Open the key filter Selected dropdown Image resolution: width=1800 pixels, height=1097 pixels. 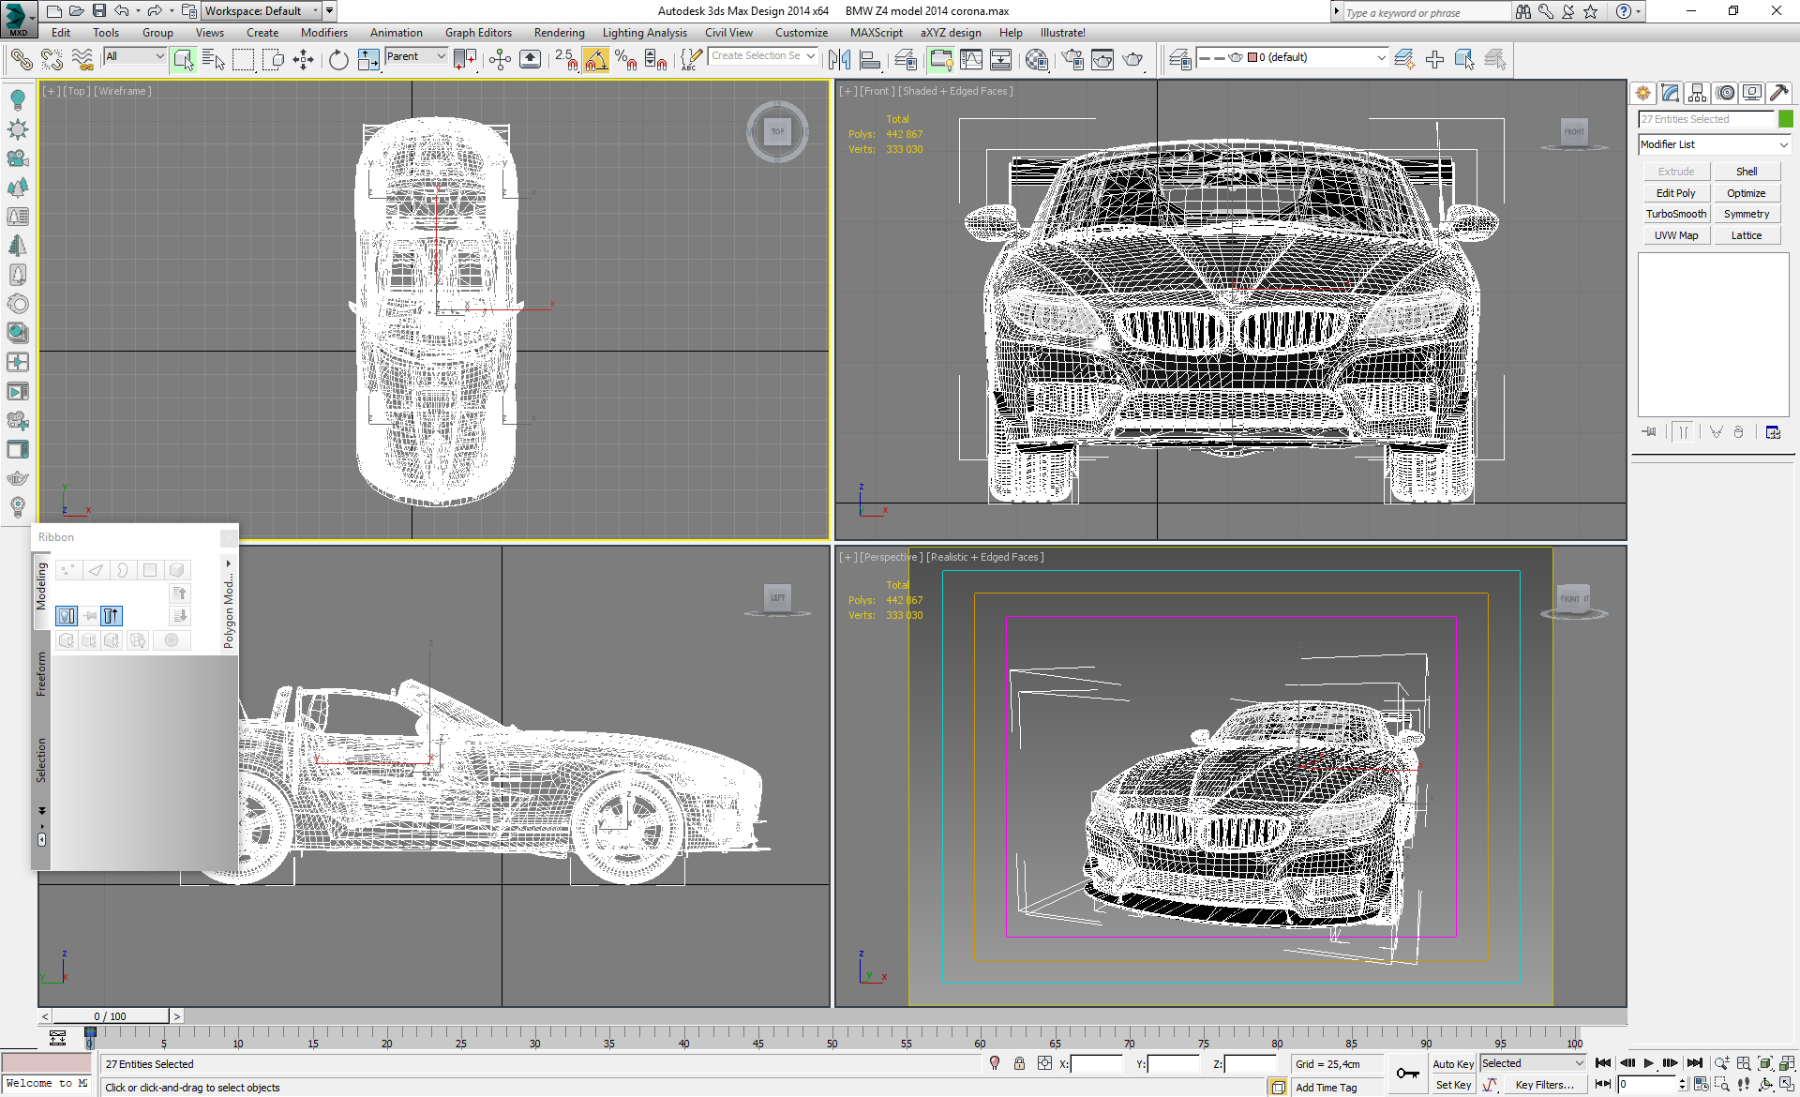(1532, 1063)
